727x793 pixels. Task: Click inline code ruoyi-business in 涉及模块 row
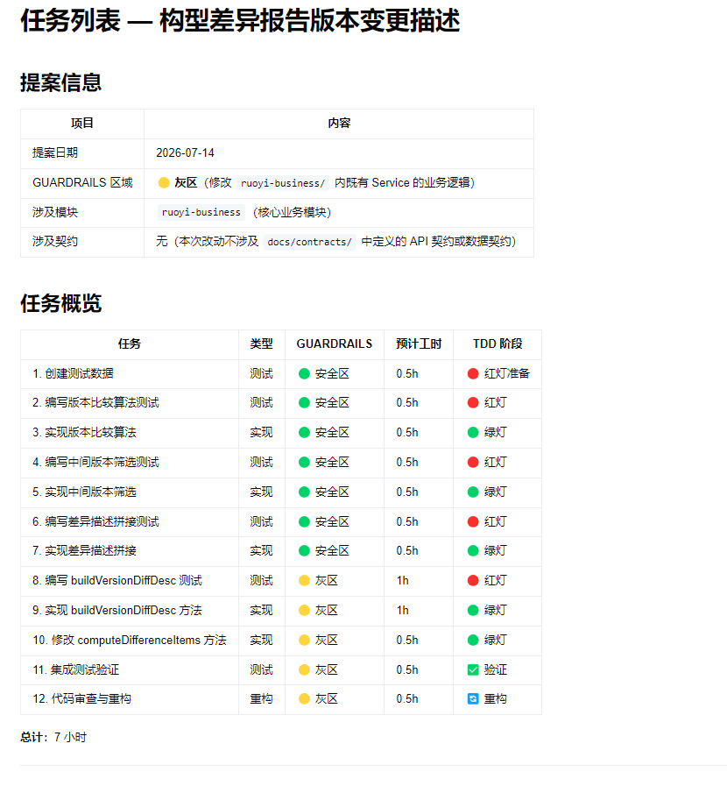201,212
